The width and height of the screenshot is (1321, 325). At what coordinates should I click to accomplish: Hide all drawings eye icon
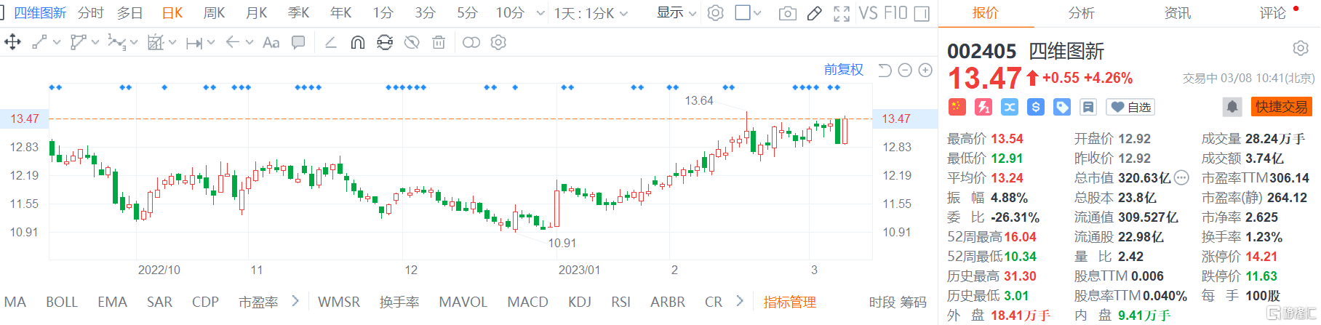412,42
